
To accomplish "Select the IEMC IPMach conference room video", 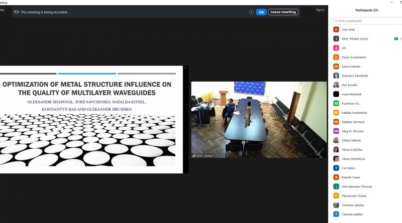I will coord(258,119).
